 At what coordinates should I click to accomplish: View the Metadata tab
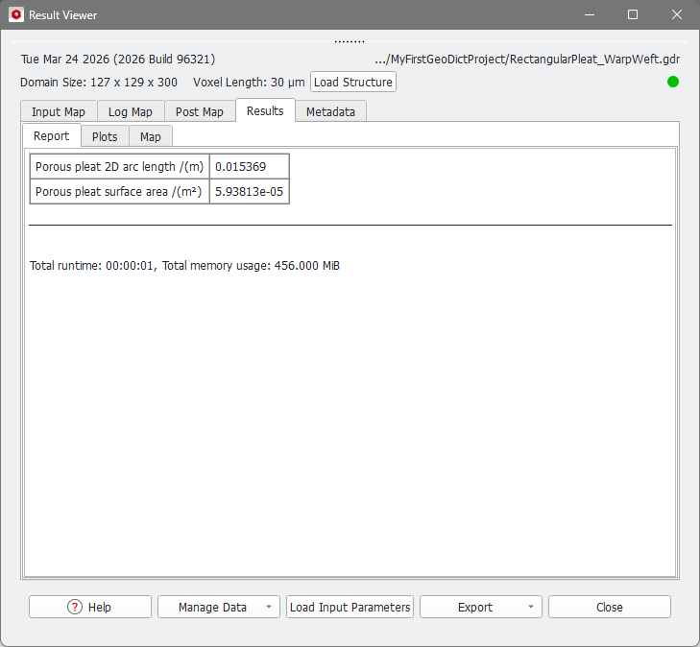[330, 111]
